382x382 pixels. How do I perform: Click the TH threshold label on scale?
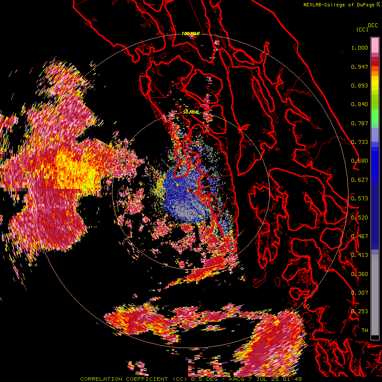point(365,331)
